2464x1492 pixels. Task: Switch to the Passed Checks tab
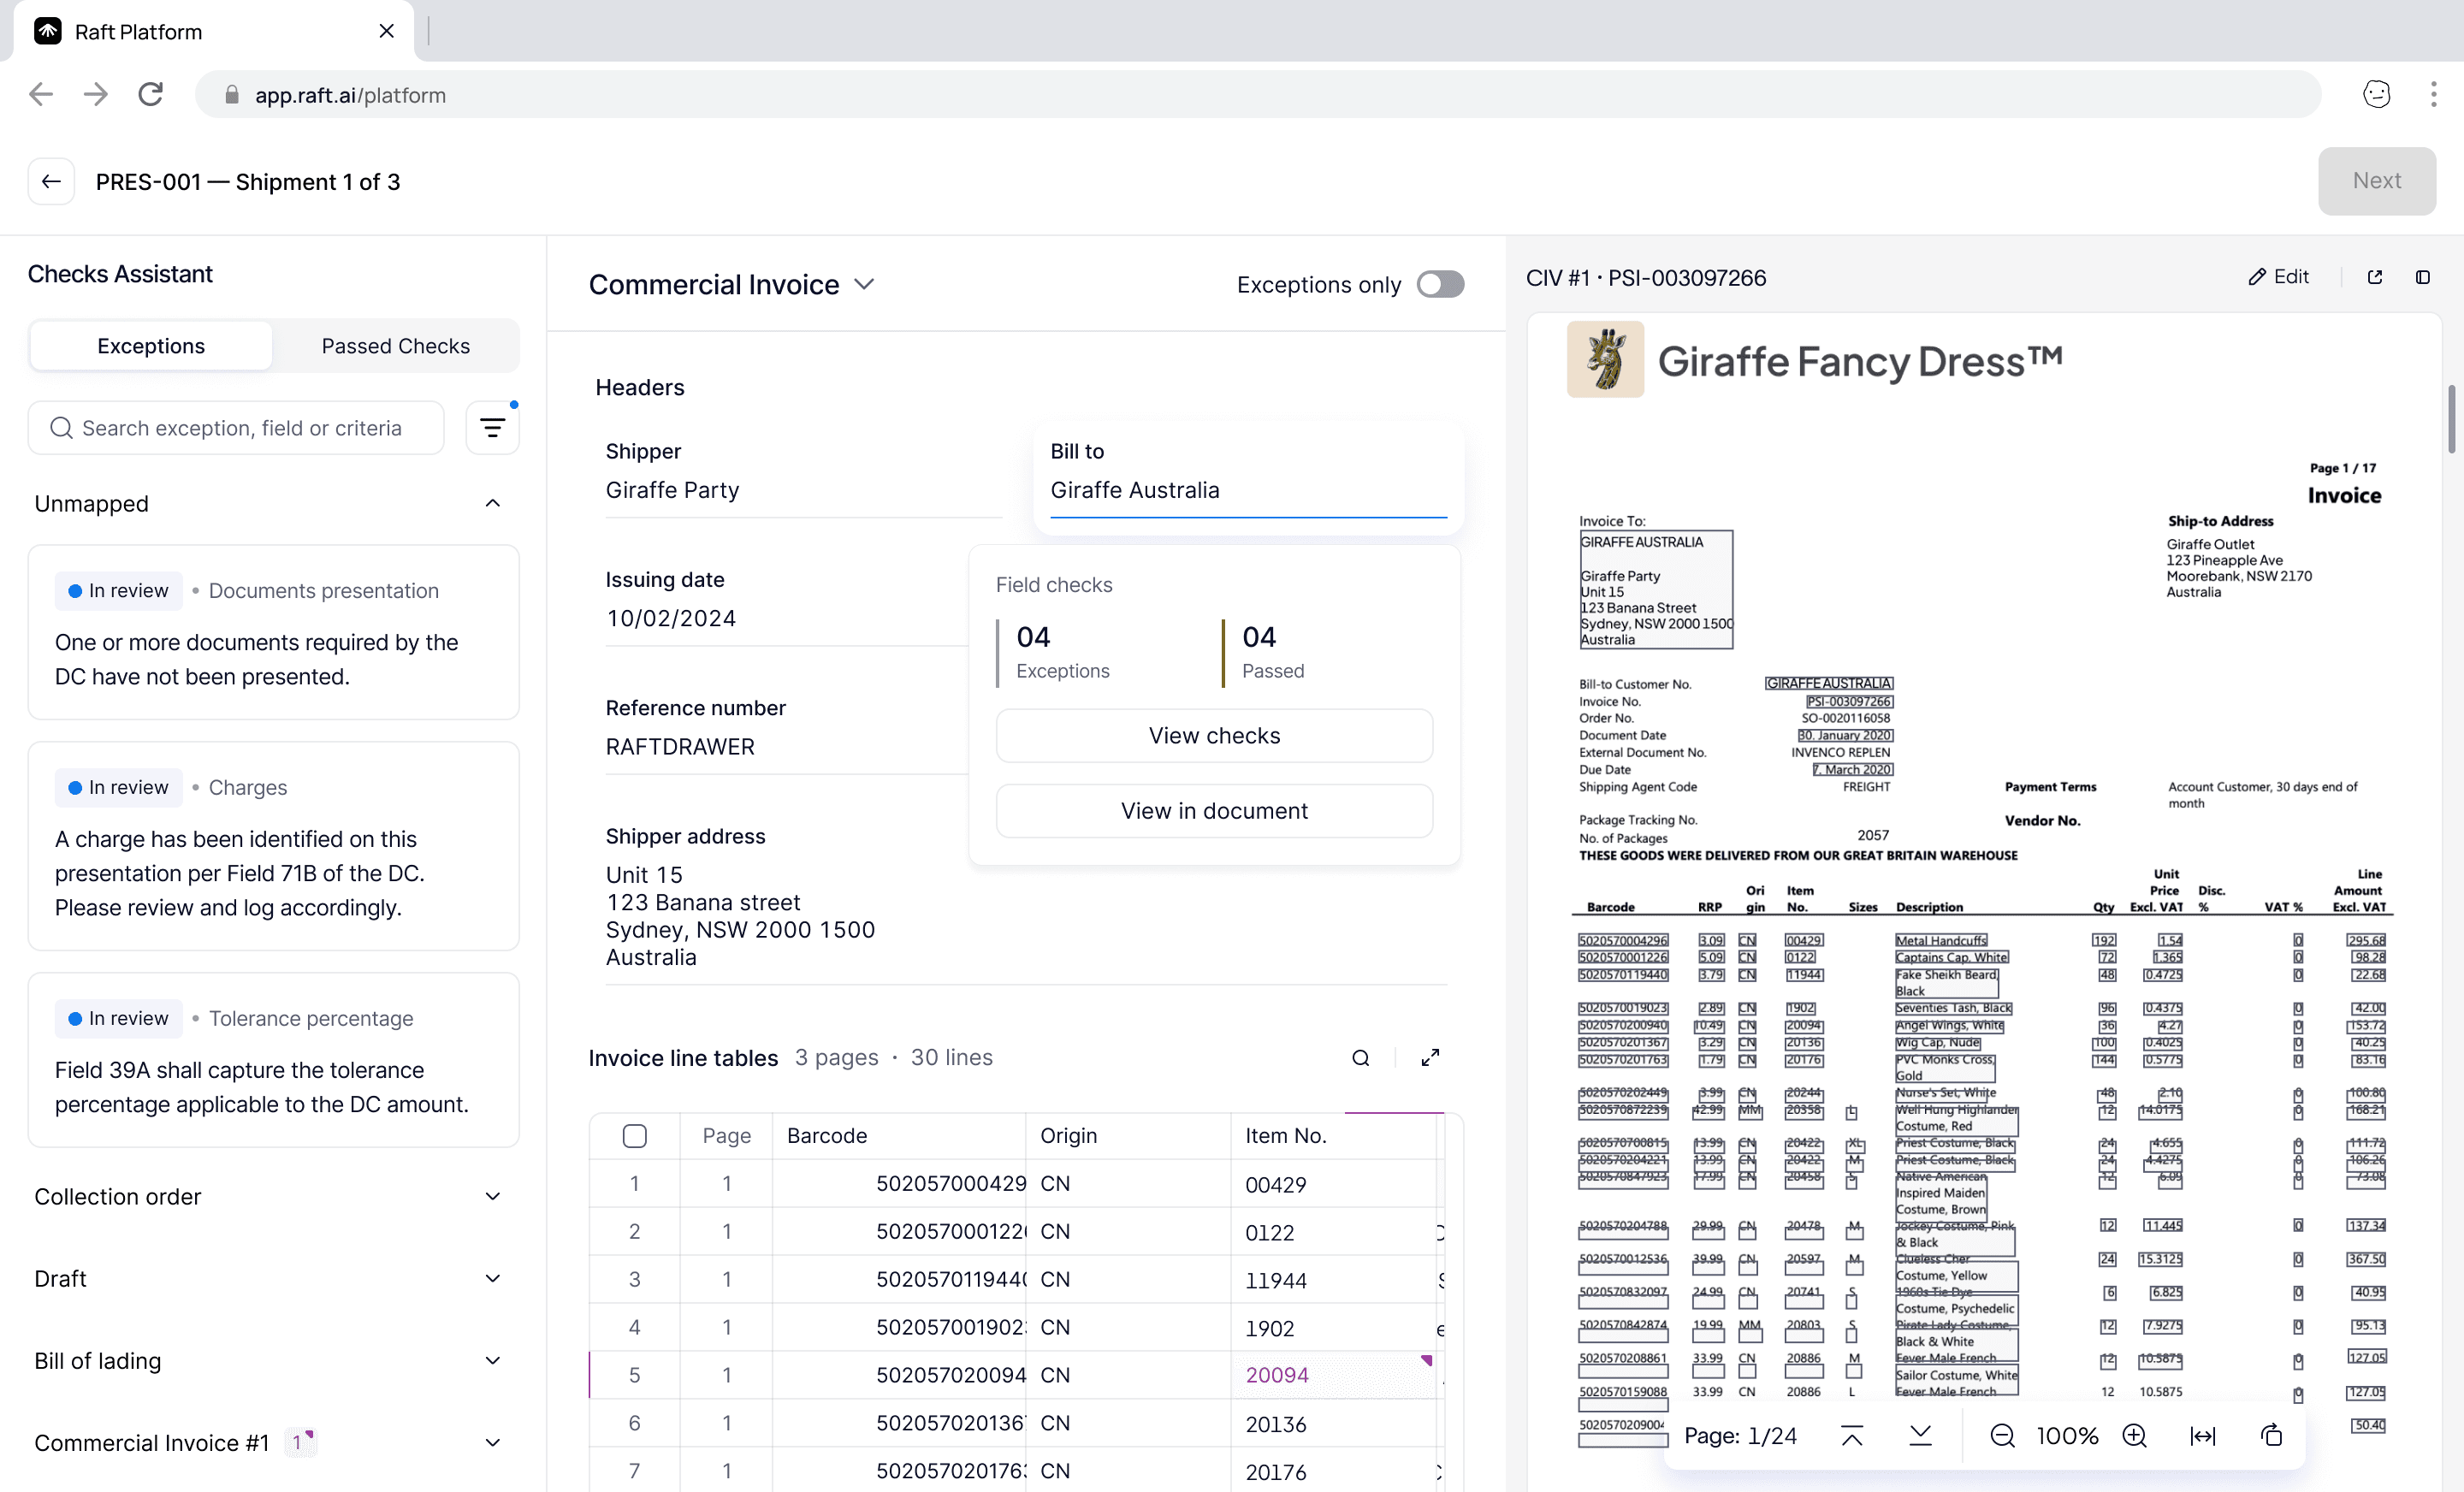[x=395, y=346]
